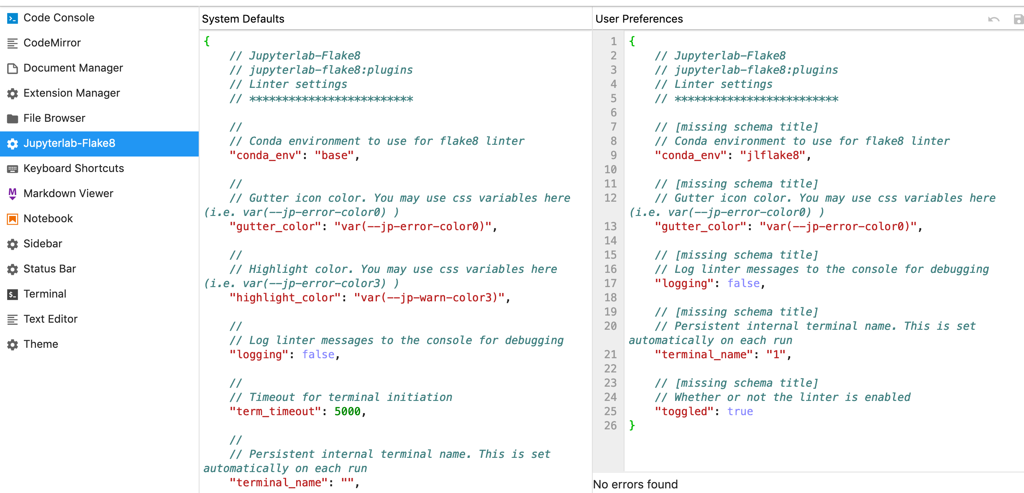Image resolution: width=1024 pixels, height=493 pixels.
Task: Click the CodeMirror lines icon
Action: click(13, 43)
